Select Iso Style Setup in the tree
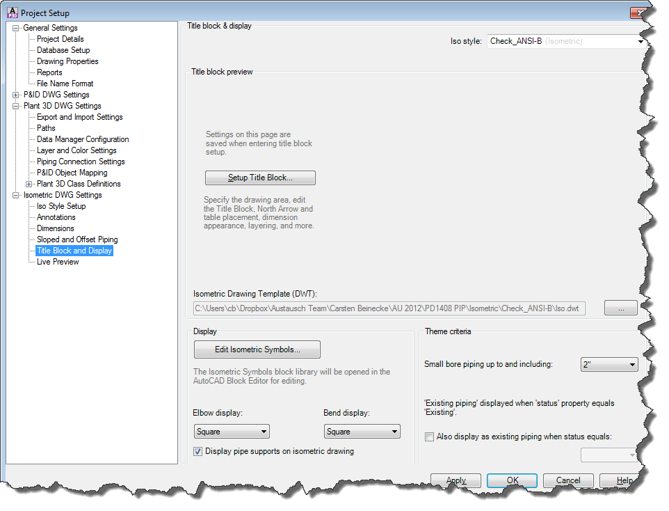The width and height of the screenshot is (669, 511). click(x=61, y=206)
